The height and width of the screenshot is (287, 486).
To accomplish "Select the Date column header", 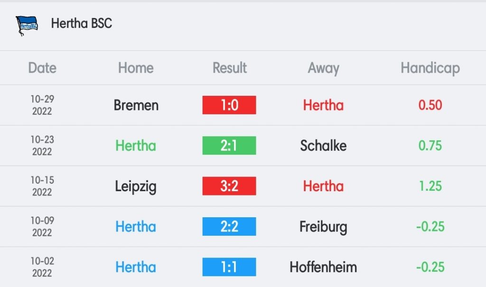I will 42,68.
